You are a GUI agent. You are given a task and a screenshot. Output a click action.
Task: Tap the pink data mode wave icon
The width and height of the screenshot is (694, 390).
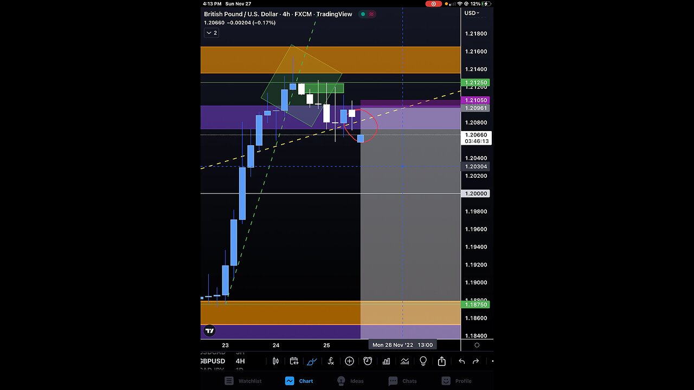click(371, 14)
